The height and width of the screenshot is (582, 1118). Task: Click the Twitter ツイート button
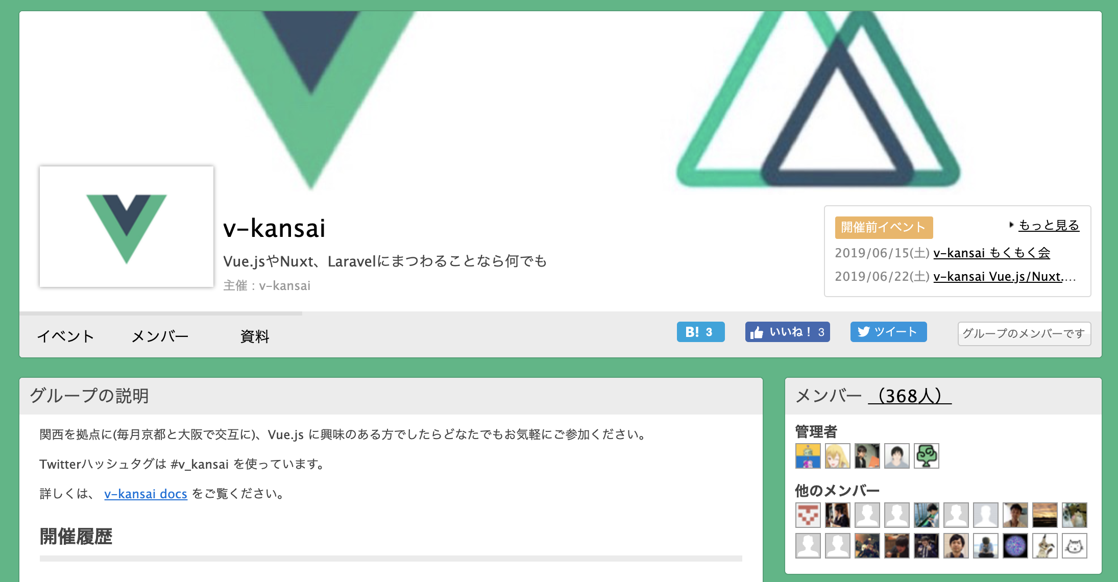pyautogui.click(x=888, y=332)
